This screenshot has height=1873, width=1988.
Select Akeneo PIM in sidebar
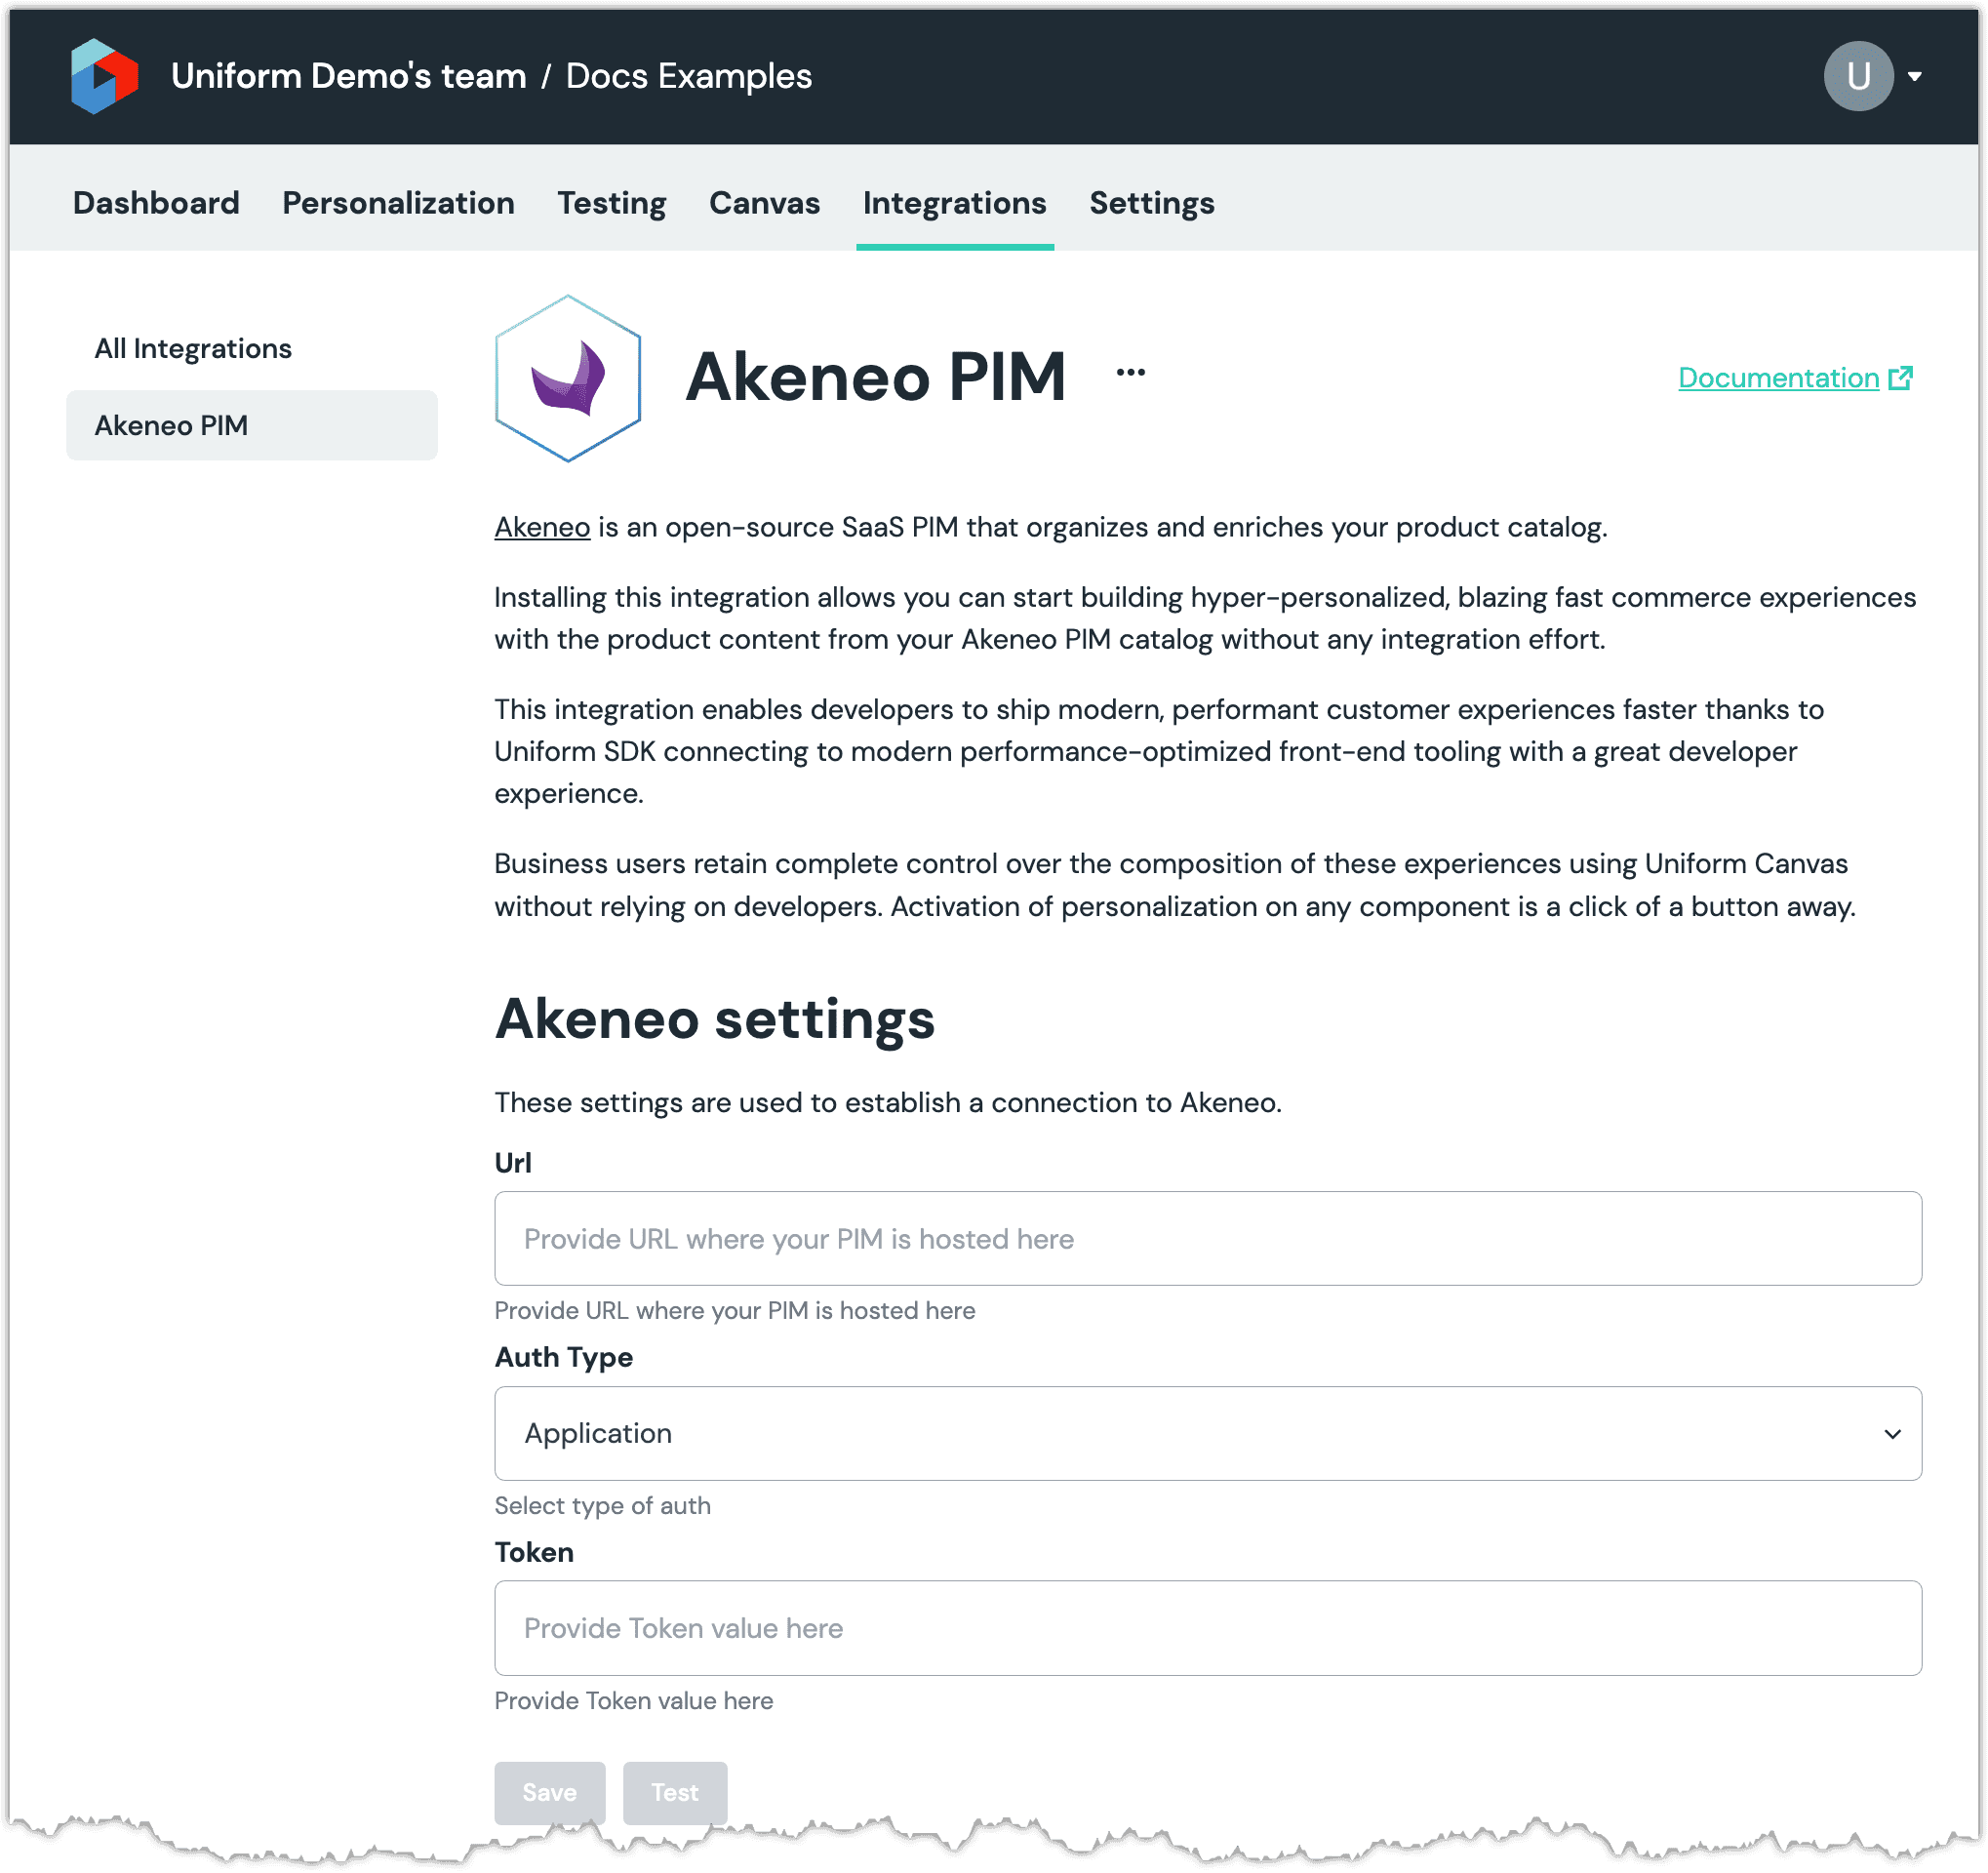(252, 425)
